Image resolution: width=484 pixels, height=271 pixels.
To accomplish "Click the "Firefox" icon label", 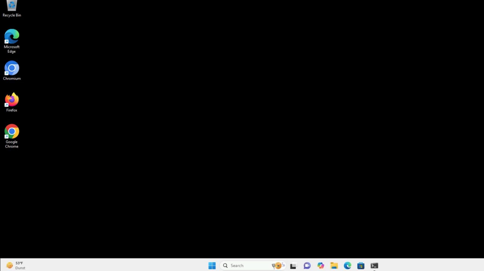I will (12, 110).
